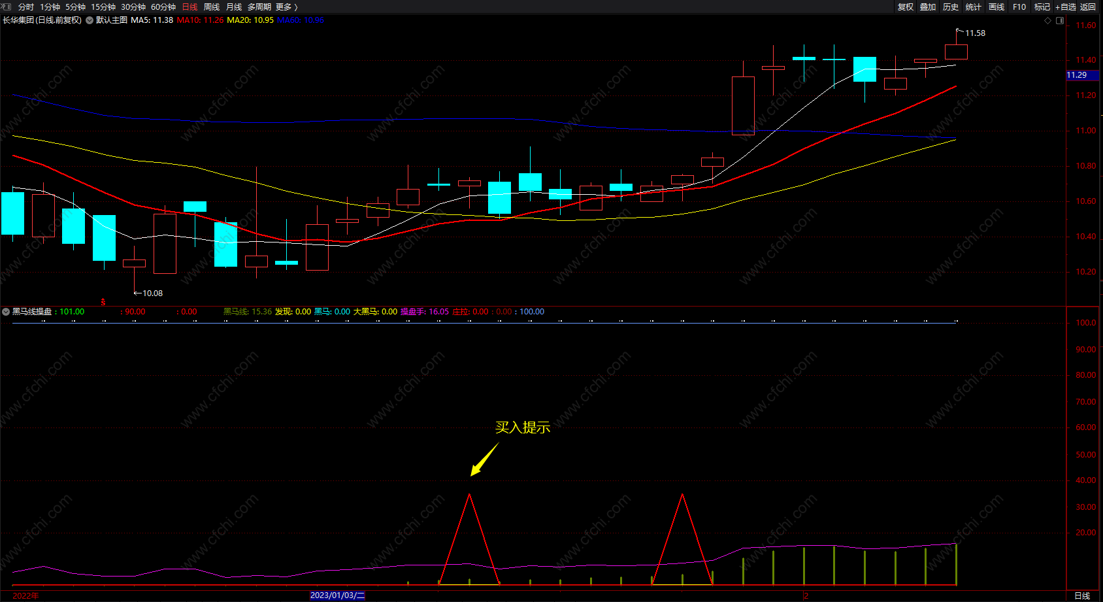Viewport: 1103px width, 602px height.
Task: Click the 统计 statistics button
Action: point(974,7)
